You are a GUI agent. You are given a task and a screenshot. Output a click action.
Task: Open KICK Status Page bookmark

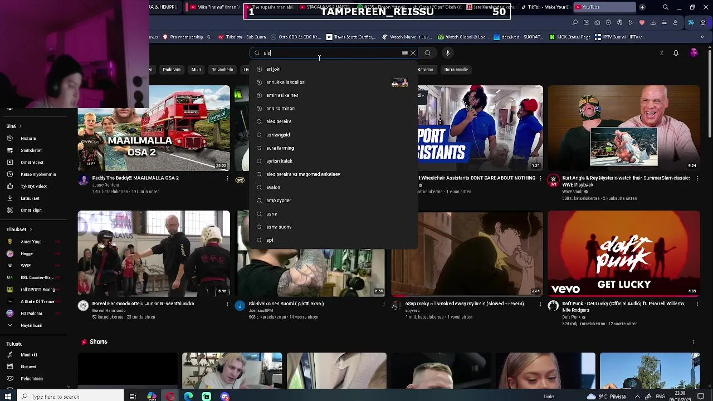(570, 37)
